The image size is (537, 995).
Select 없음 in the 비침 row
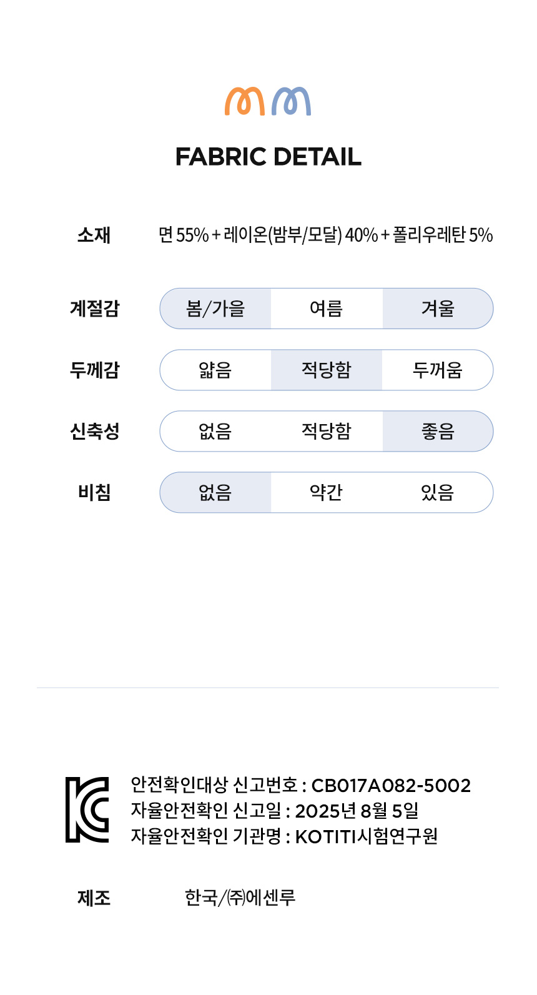point(215,493)
